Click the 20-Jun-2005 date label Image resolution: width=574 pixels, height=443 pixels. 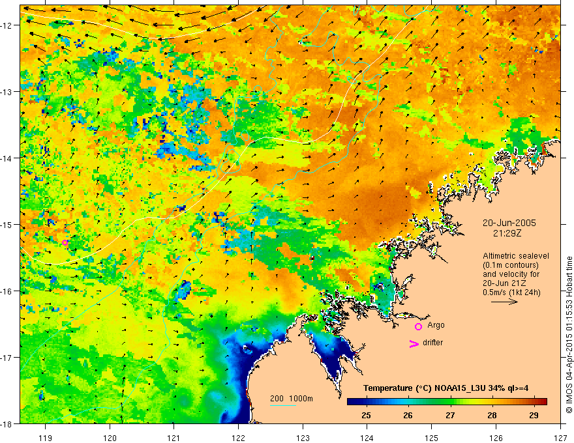tap(509, 223)
